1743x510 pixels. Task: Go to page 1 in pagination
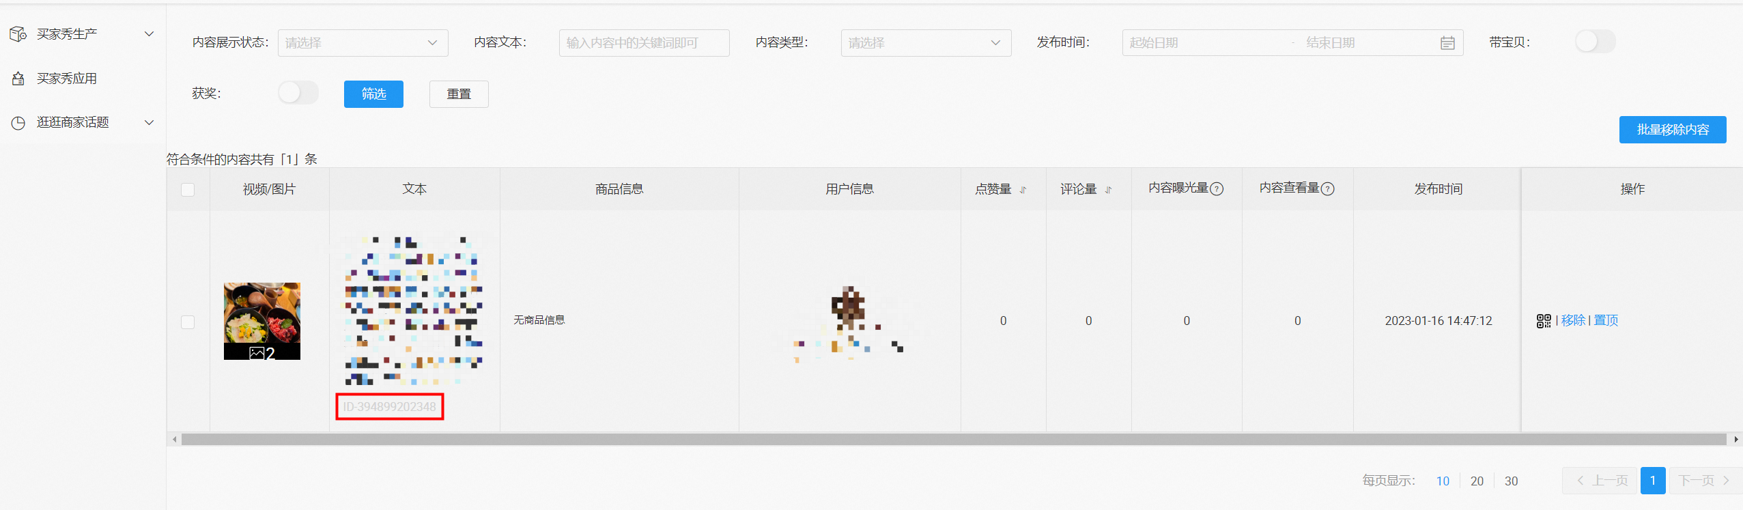[x=1653, y=481]
